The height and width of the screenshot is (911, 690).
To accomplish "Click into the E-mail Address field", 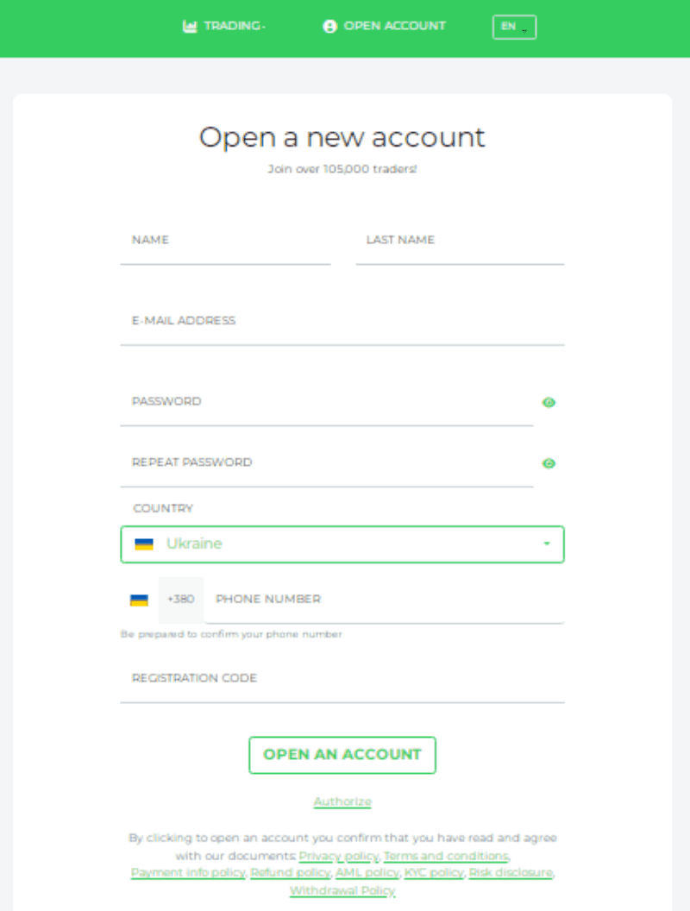I will coord(342,321).
